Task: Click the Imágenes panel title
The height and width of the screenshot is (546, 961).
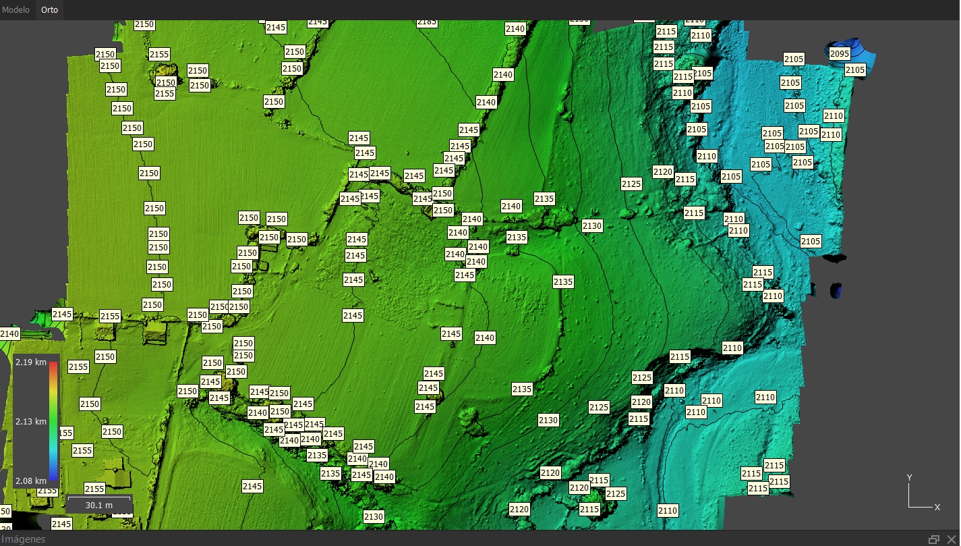Action: (23, 539)
